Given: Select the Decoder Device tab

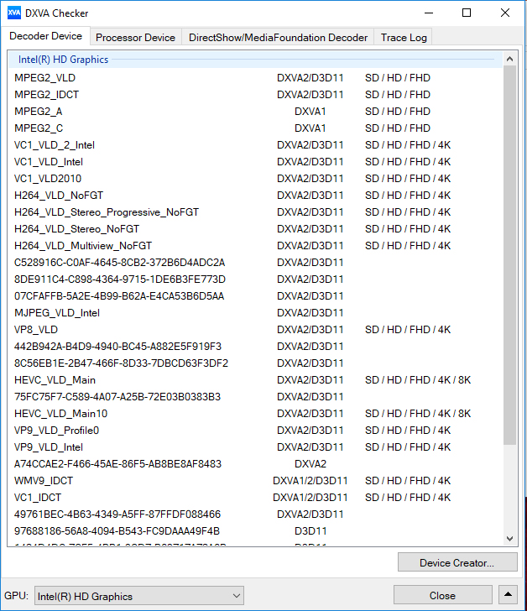Looking at the screenshot, I should 45,36.
